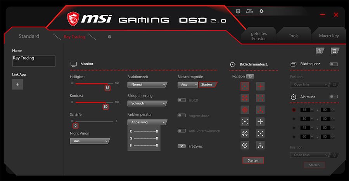Enable the Bildfrequenz toggle

tap(333, 64)
